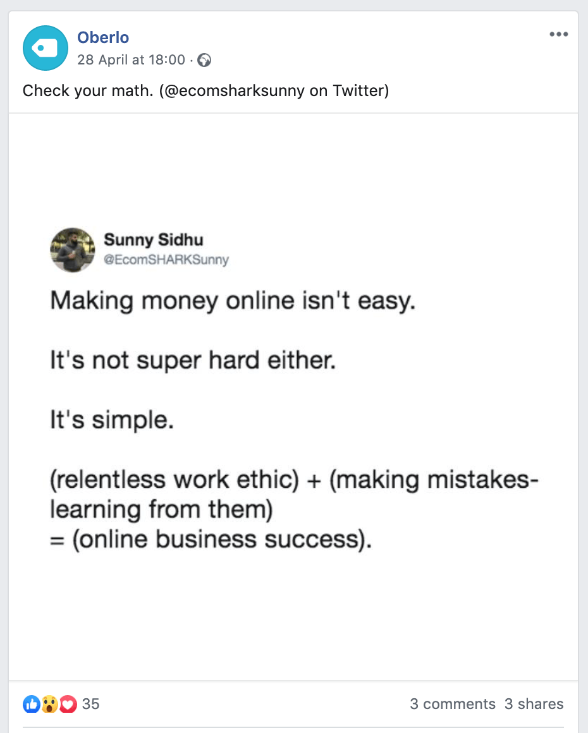Click the Wow reaction emoji icon
Image resolution: width=588 pixels, height=733 pixels.
[x=50, y=703]
